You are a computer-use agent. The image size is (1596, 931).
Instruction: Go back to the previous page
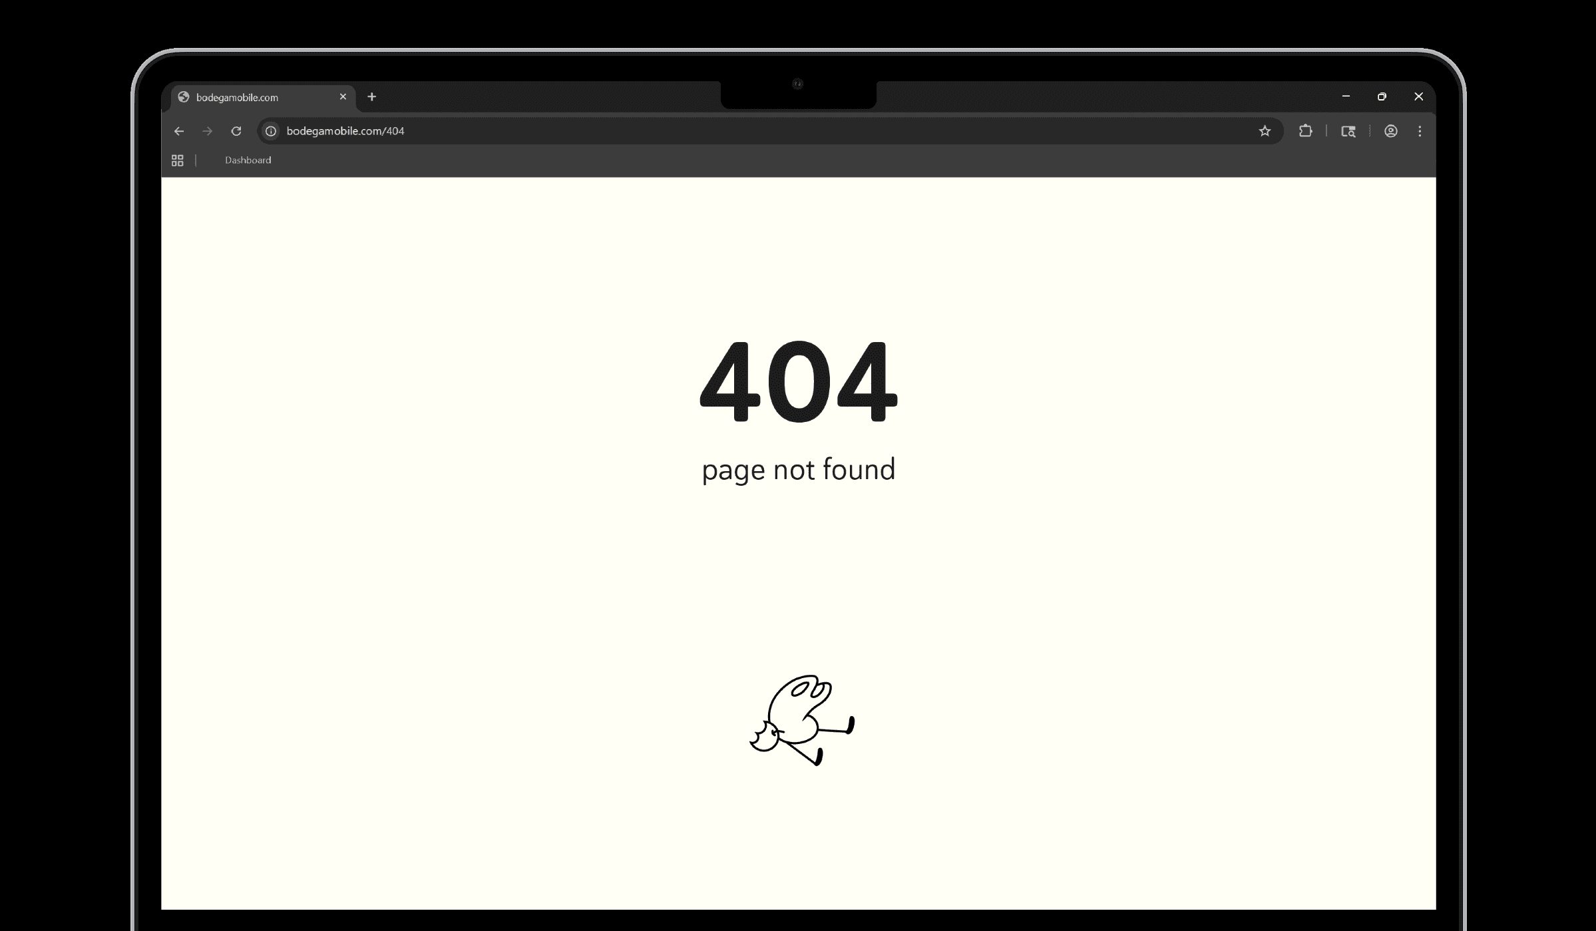pyautogui.click(x=179, y=131)
